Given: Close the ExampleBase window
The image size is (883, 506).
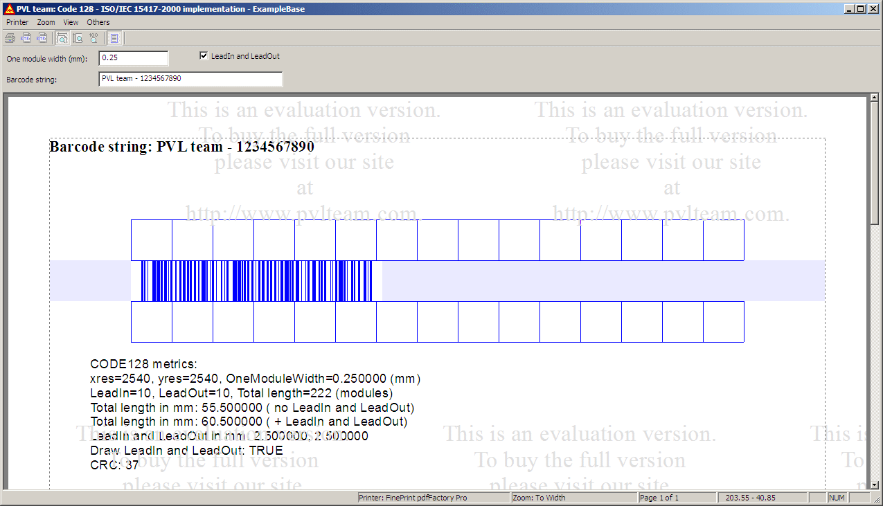Looking at the screenshot, I should point(873,9).
